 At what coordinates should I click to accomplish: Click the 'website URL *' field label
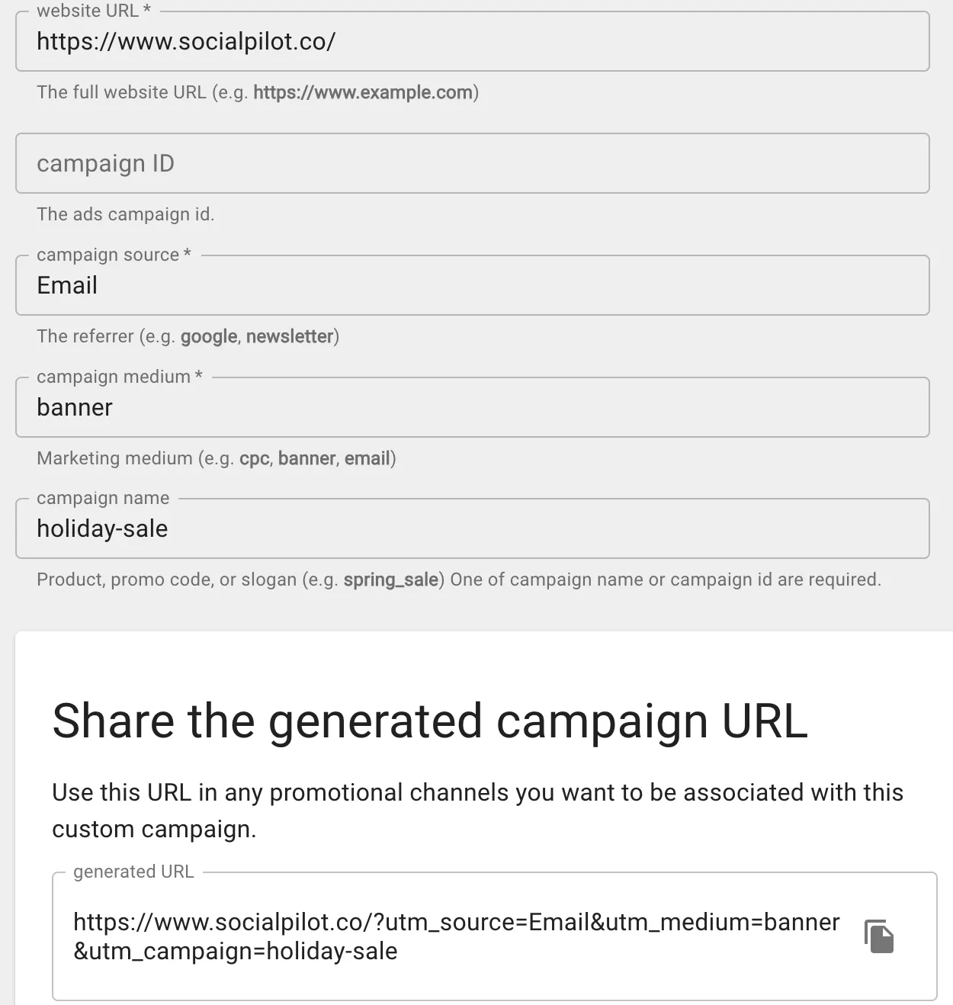point(94,11)
